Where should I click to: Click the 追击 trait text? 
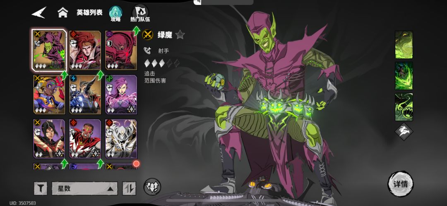(x=150, y=73)
